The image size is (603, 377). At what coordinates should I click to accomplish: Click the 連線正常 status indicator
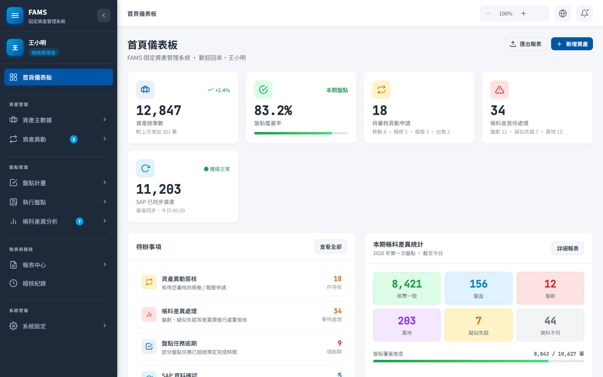[x=216, y=169]
